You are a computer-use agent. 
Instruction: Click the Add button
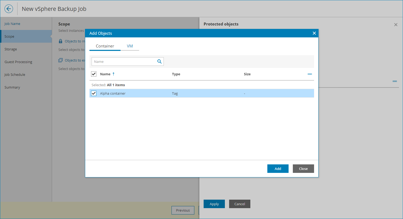[278, 169]
